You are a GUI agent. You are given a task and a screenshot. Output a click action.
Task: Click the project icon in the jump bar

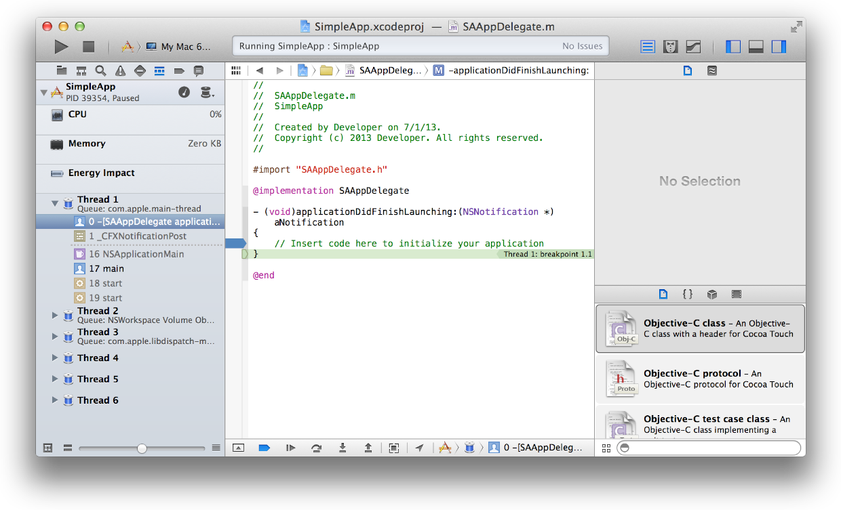tap(303, 70)
